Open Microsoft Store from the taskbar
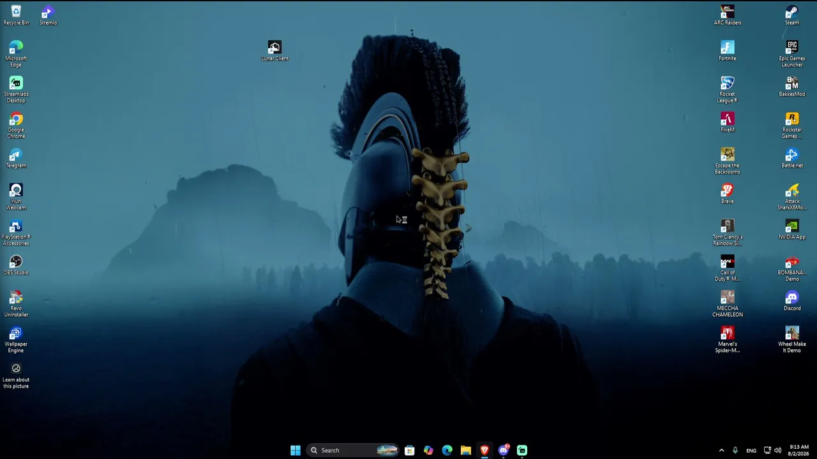 coord(410,451)
